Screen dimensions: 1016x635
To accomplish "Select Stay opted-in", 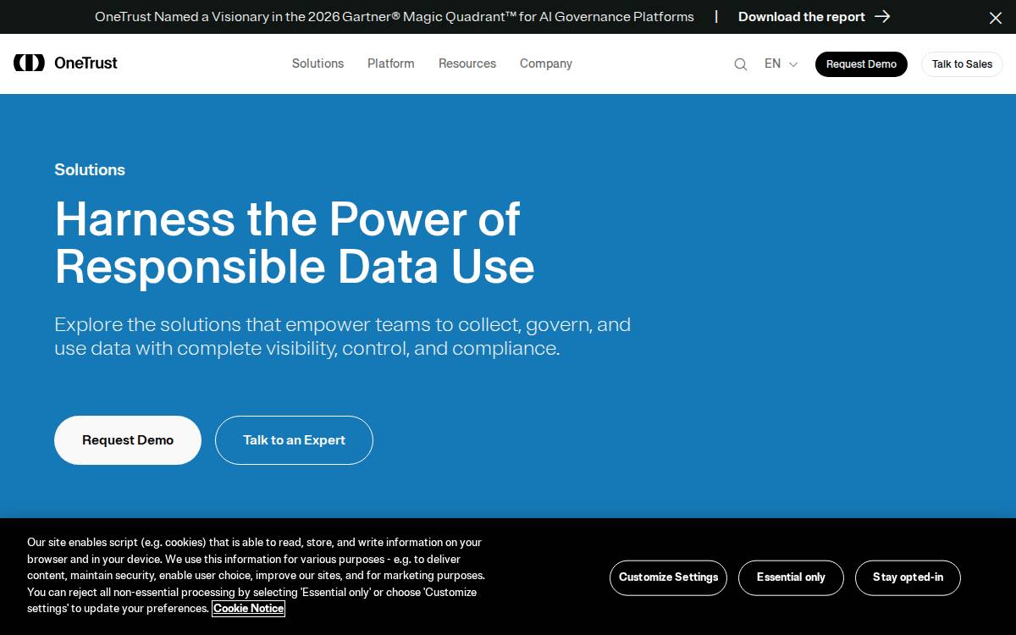I will [x=908, y=577].
